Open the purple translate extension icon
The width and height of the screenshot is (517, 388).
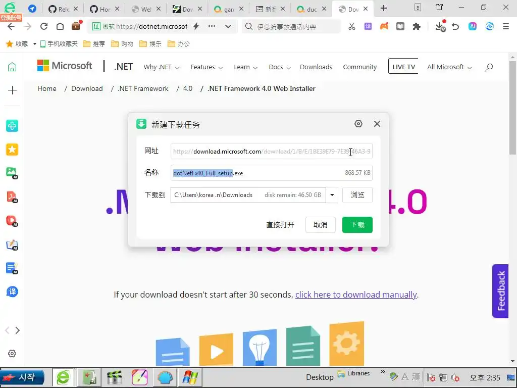368,26
